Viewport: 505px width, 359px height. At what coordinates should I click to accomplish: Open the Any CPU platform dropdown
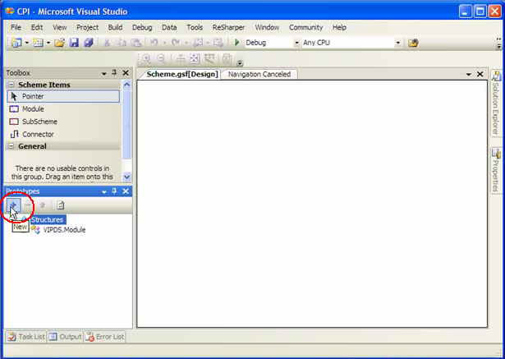pos(398,43)
